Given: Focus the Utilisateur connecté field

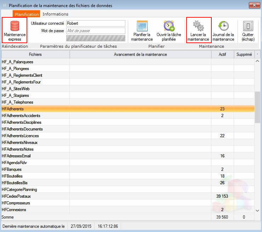Looking at the screenshot, I should (96, 23).
